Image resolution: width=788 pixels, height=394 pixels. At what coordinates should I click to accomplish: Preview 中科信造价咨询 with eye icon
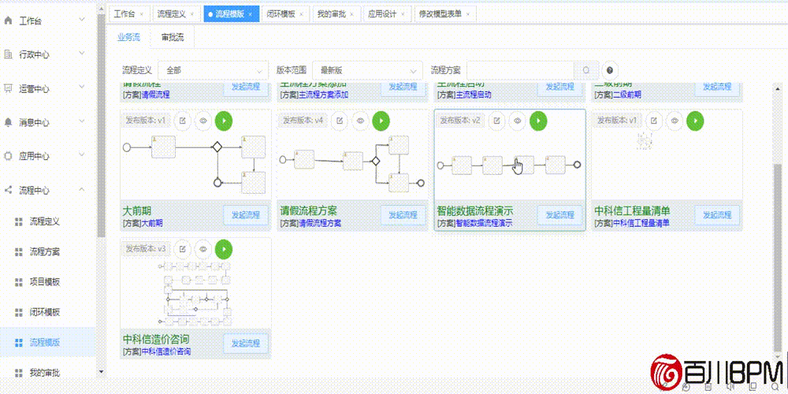203,249
